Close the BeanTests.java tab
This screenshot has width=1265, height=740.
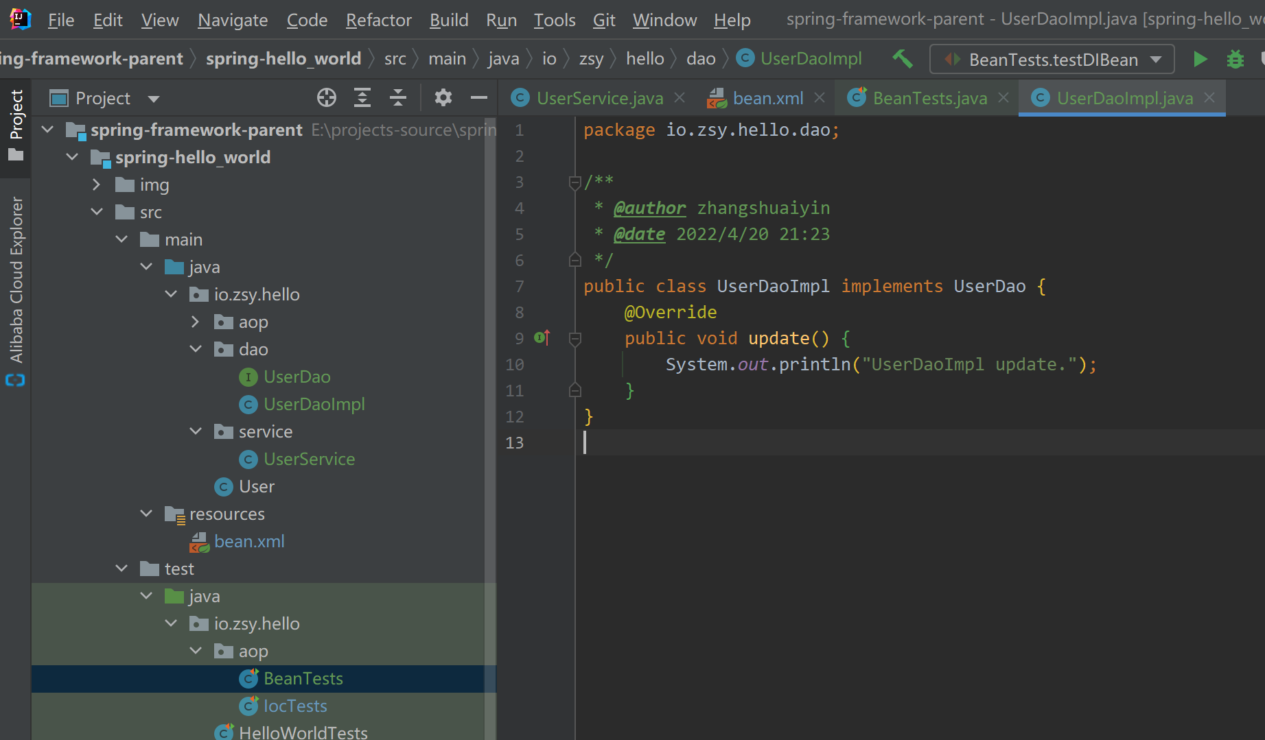pos(1003,98)
